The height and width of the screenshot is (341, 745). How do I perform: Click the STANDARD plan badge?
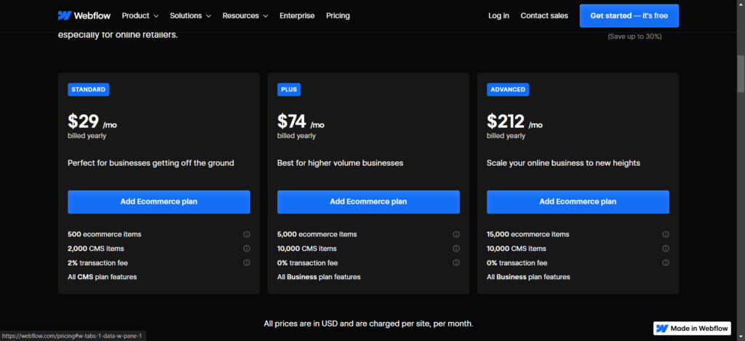coord(88,89)
